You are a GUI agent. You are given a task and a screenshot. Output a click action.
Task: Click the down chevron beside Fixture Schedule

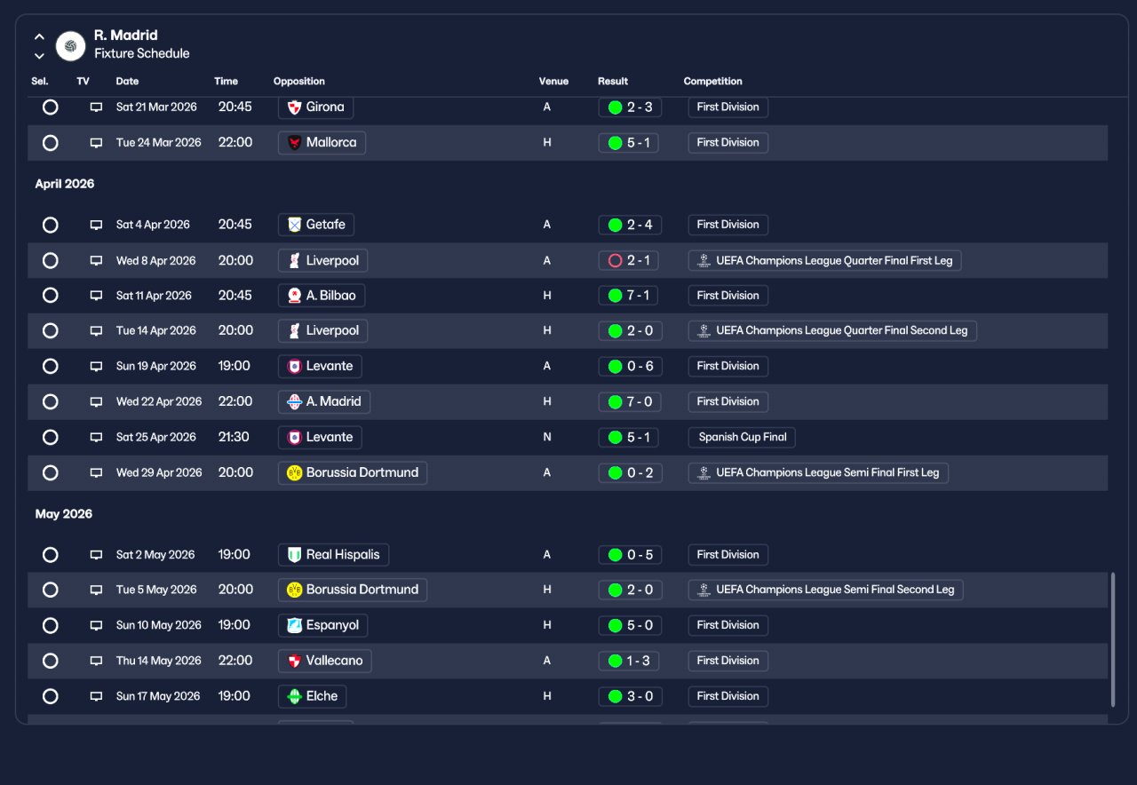(x=39, y=56)
